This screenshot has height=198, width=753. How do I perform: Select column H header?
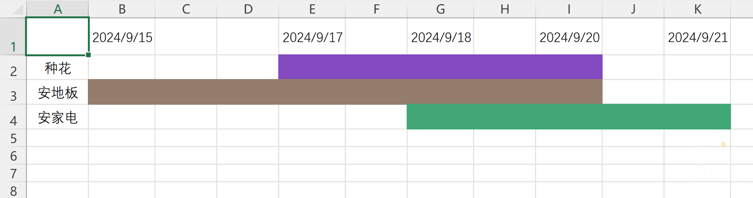coord(505,9)
